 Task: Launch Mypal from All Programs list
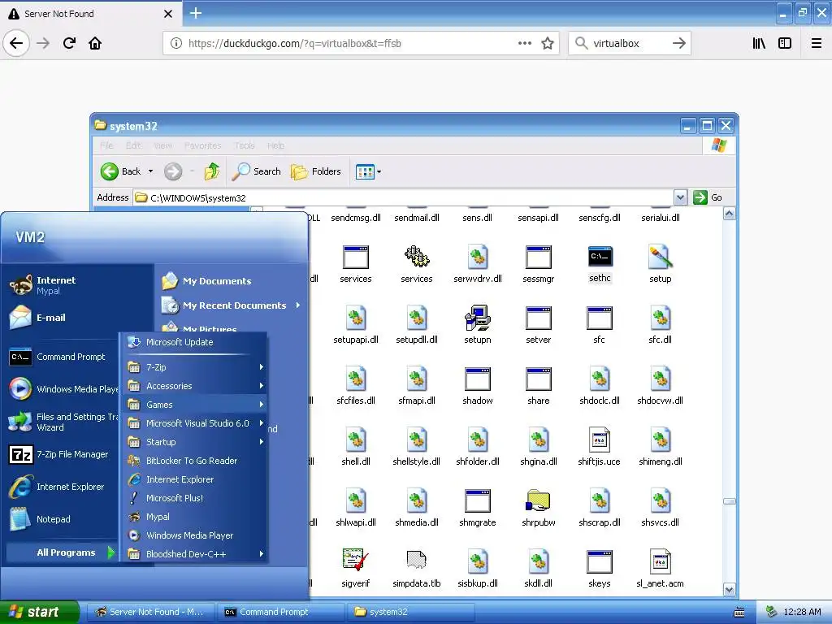click(x=194, y=516)
